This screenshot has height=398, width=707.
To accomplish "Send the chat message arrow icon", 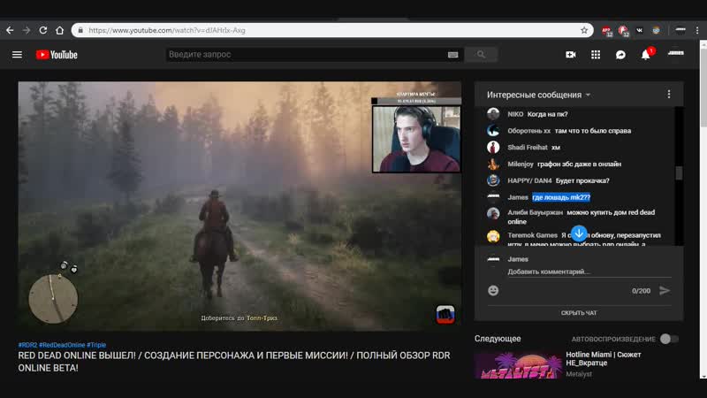I will coord(665,290).
